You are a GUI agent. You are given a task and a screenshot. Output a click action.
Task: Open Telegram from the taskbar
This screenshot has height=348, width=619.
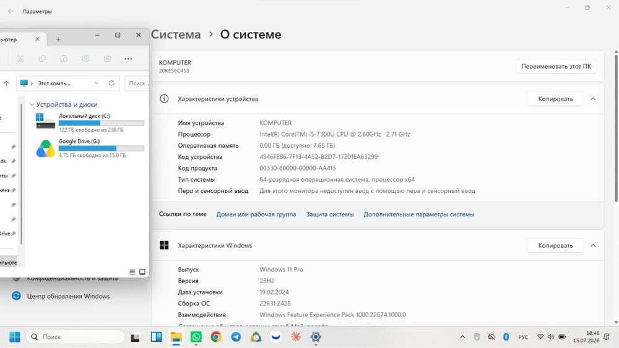(236, 337)
